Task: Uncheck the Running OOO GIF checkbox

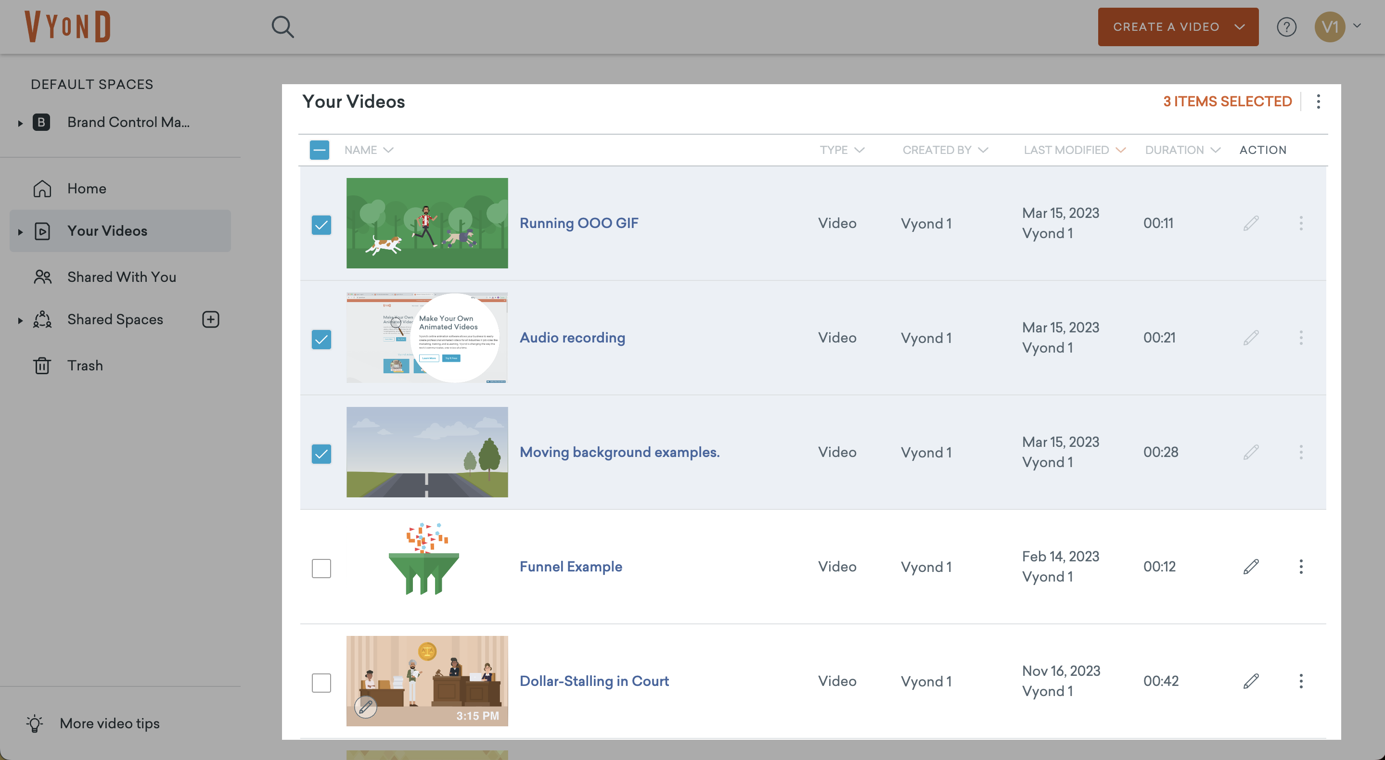Action: pyautogui.click(x=321, y=225)
